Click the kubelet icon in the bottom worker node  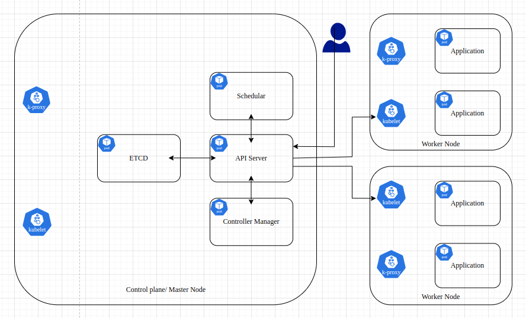coord(391,195)
